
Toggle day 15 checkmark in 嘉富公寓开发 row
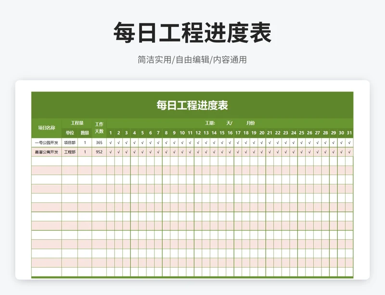(222, 152)
